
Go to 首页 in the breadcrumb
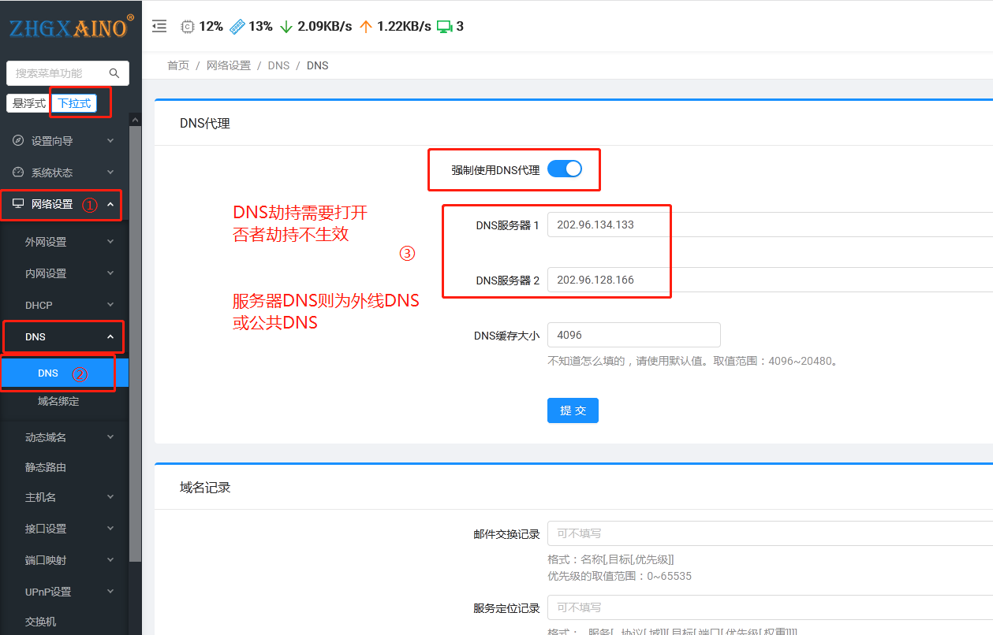click(x=178, y=65)
